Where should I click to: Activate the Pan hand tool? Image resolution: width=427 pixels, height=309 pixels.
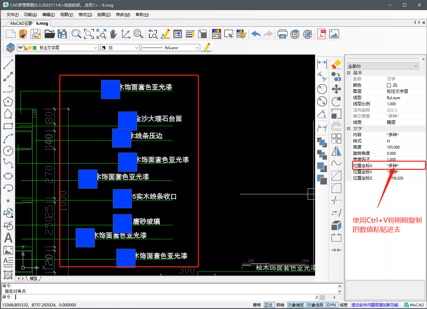(x=113, y=34)
